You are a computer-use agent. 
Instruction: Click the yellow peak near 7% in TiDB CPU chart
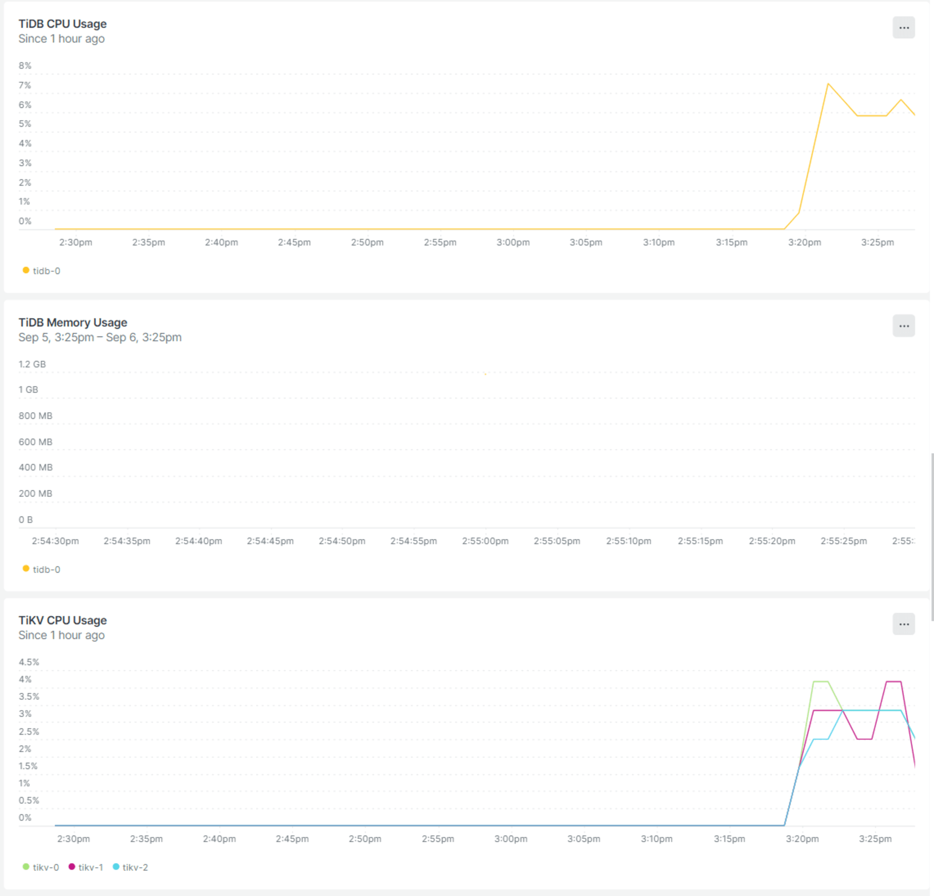coord(828,84)
